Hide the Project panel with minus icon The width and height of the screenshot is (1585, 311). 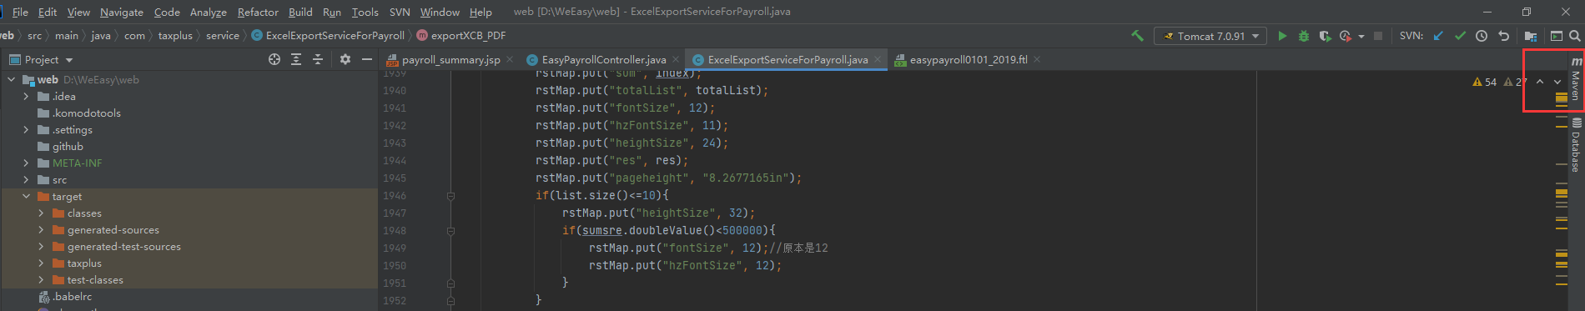(367, 59)
